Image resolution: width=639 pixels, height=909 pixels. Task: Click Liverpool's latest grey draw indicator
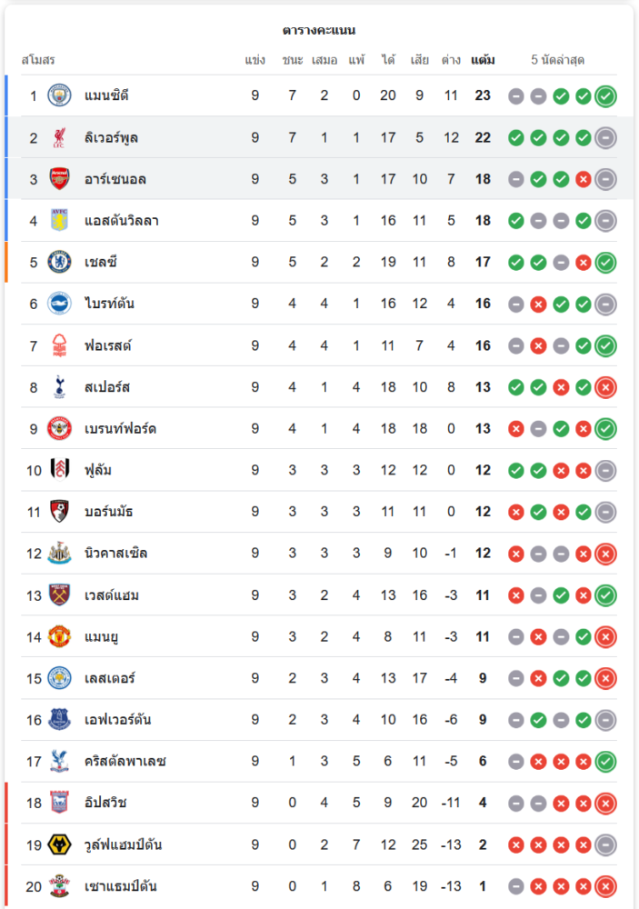605,137
